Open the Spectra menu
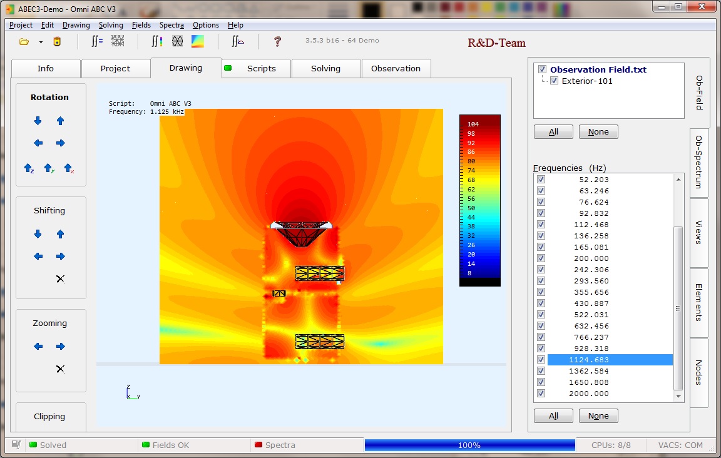The image size is (721, 458). click(x=171, y=25)
